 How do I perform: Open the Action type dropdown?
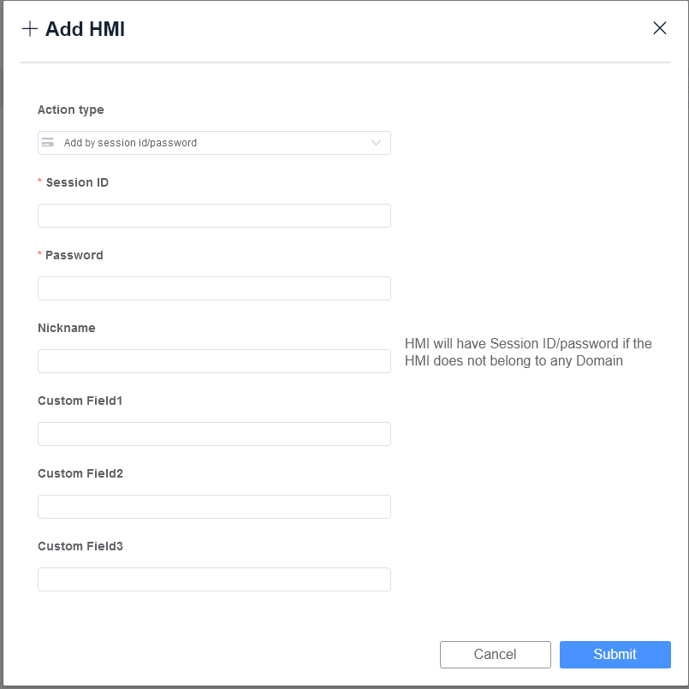pos(214,143)
